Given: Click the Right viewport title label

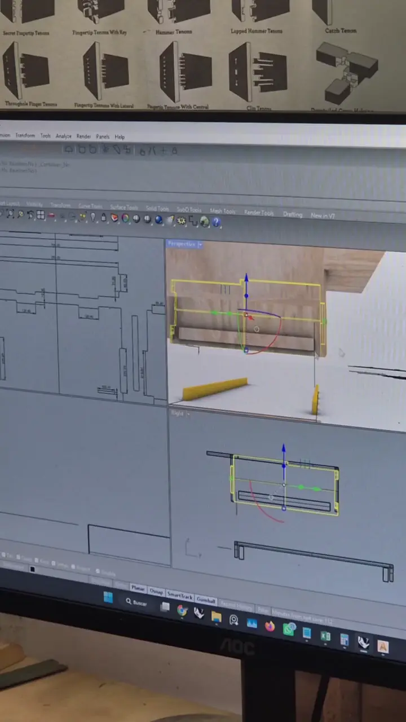Looking at the screenshot, I should (x=178, y=413).
